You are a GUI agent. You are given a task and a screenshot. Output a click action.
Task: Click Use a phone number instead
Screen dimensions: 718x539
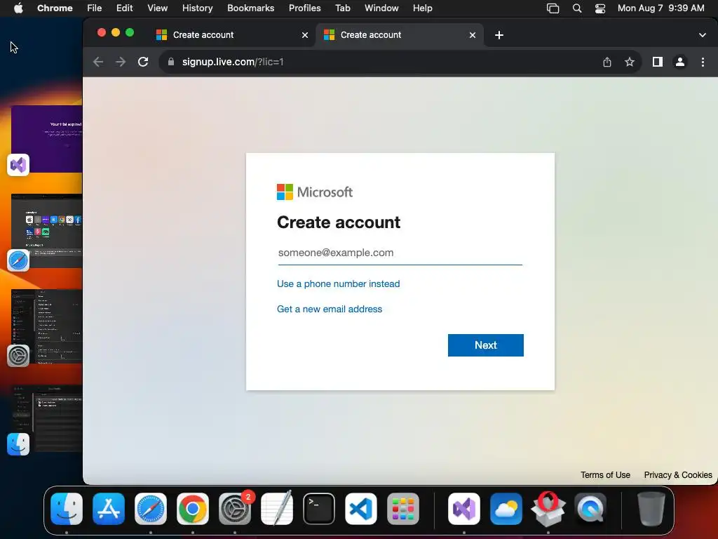pos(339,284)
